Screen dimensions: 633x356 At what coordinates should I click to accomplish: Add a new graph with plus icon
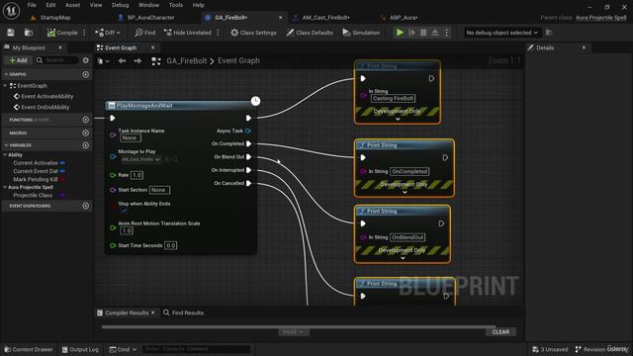point(86,75)
